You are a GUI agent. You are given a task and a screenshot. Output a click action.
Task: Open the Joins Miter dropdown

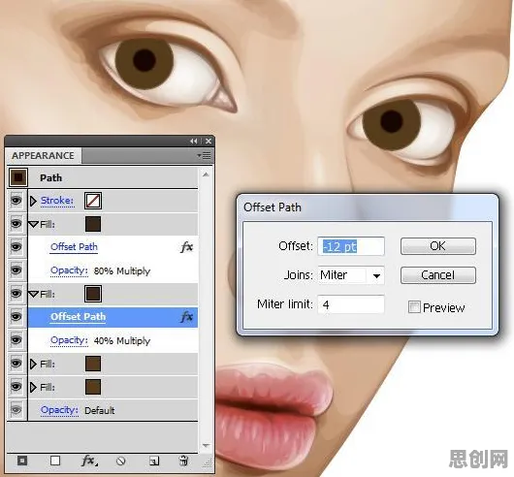376,275
